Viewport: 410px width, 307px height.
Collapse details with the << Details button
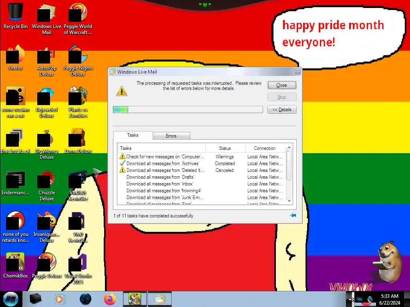(282, 110)
